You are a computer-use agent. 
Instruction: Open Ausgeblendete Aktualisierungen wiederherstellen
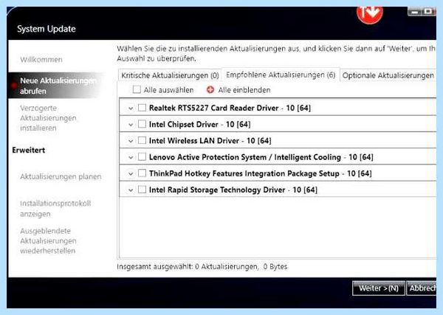pyautogui.click(x=48, y=240)
